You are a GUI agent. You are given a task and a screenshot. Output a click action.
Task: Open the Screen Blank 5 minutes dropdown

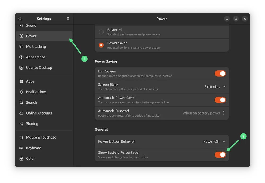click(215, 87)
